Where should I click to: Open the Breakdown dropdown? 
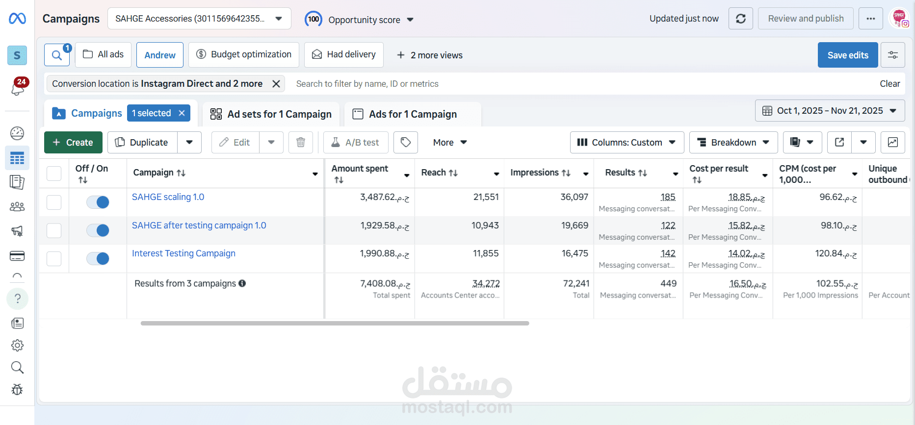pos(733,142)
